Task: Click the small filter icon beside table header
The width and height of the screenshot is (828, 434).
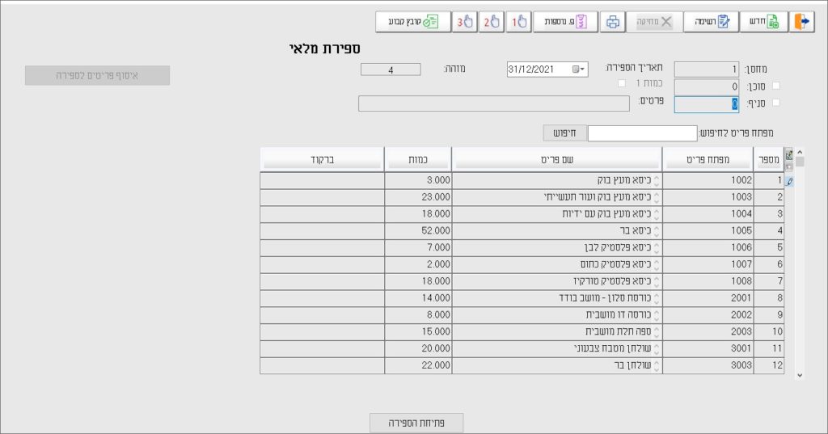Action: pos(789,167)
